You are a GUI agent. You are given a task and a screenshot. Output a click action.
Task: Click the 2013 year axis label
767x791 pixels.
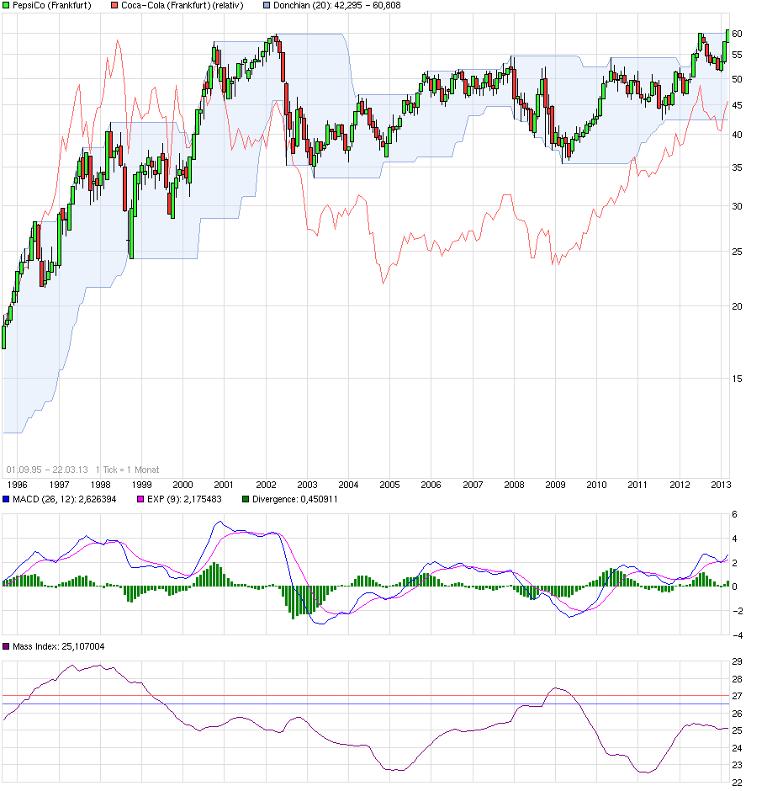coord(721,485)
